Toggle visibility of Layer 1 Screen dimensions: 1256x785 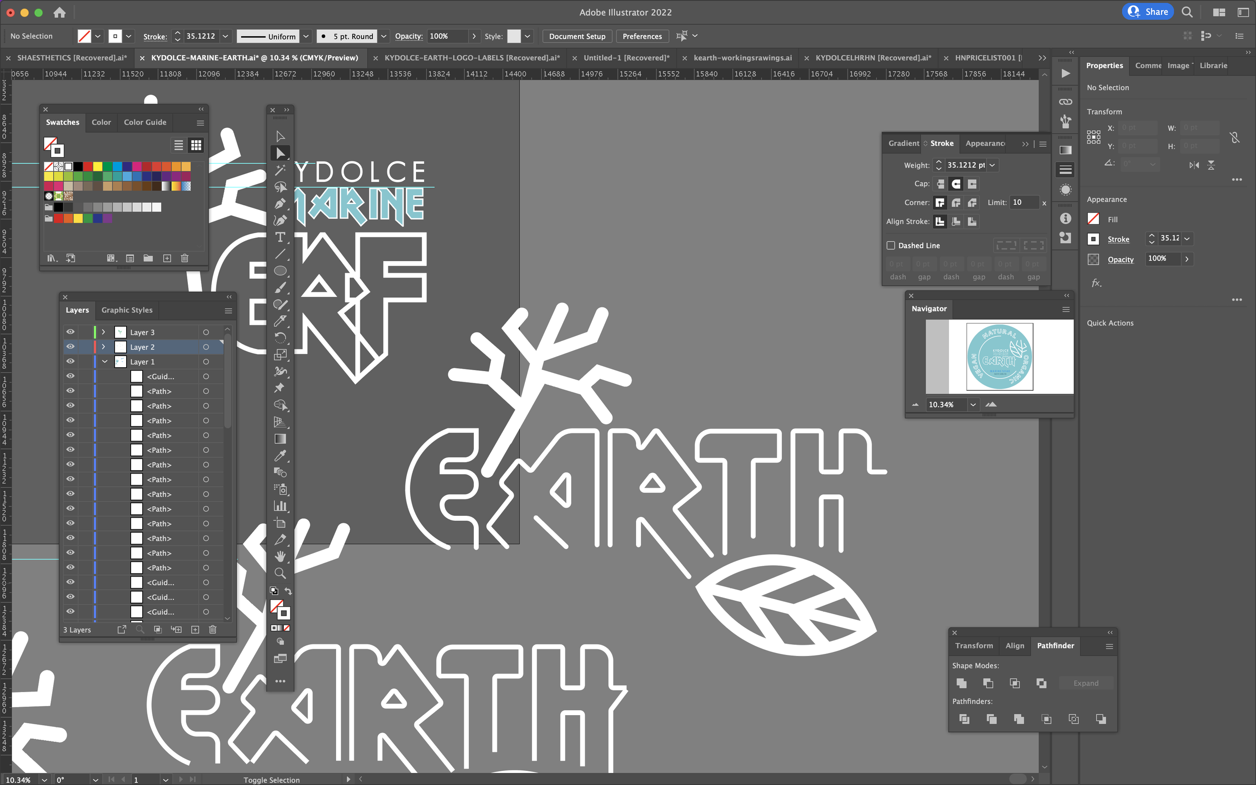tap(70, 361)
